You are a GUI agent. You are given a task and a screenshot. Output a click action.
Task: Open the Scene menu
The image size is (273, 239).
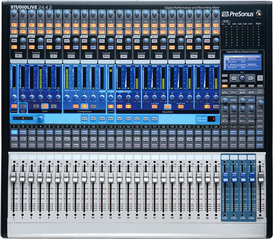[x=234, y=86]
